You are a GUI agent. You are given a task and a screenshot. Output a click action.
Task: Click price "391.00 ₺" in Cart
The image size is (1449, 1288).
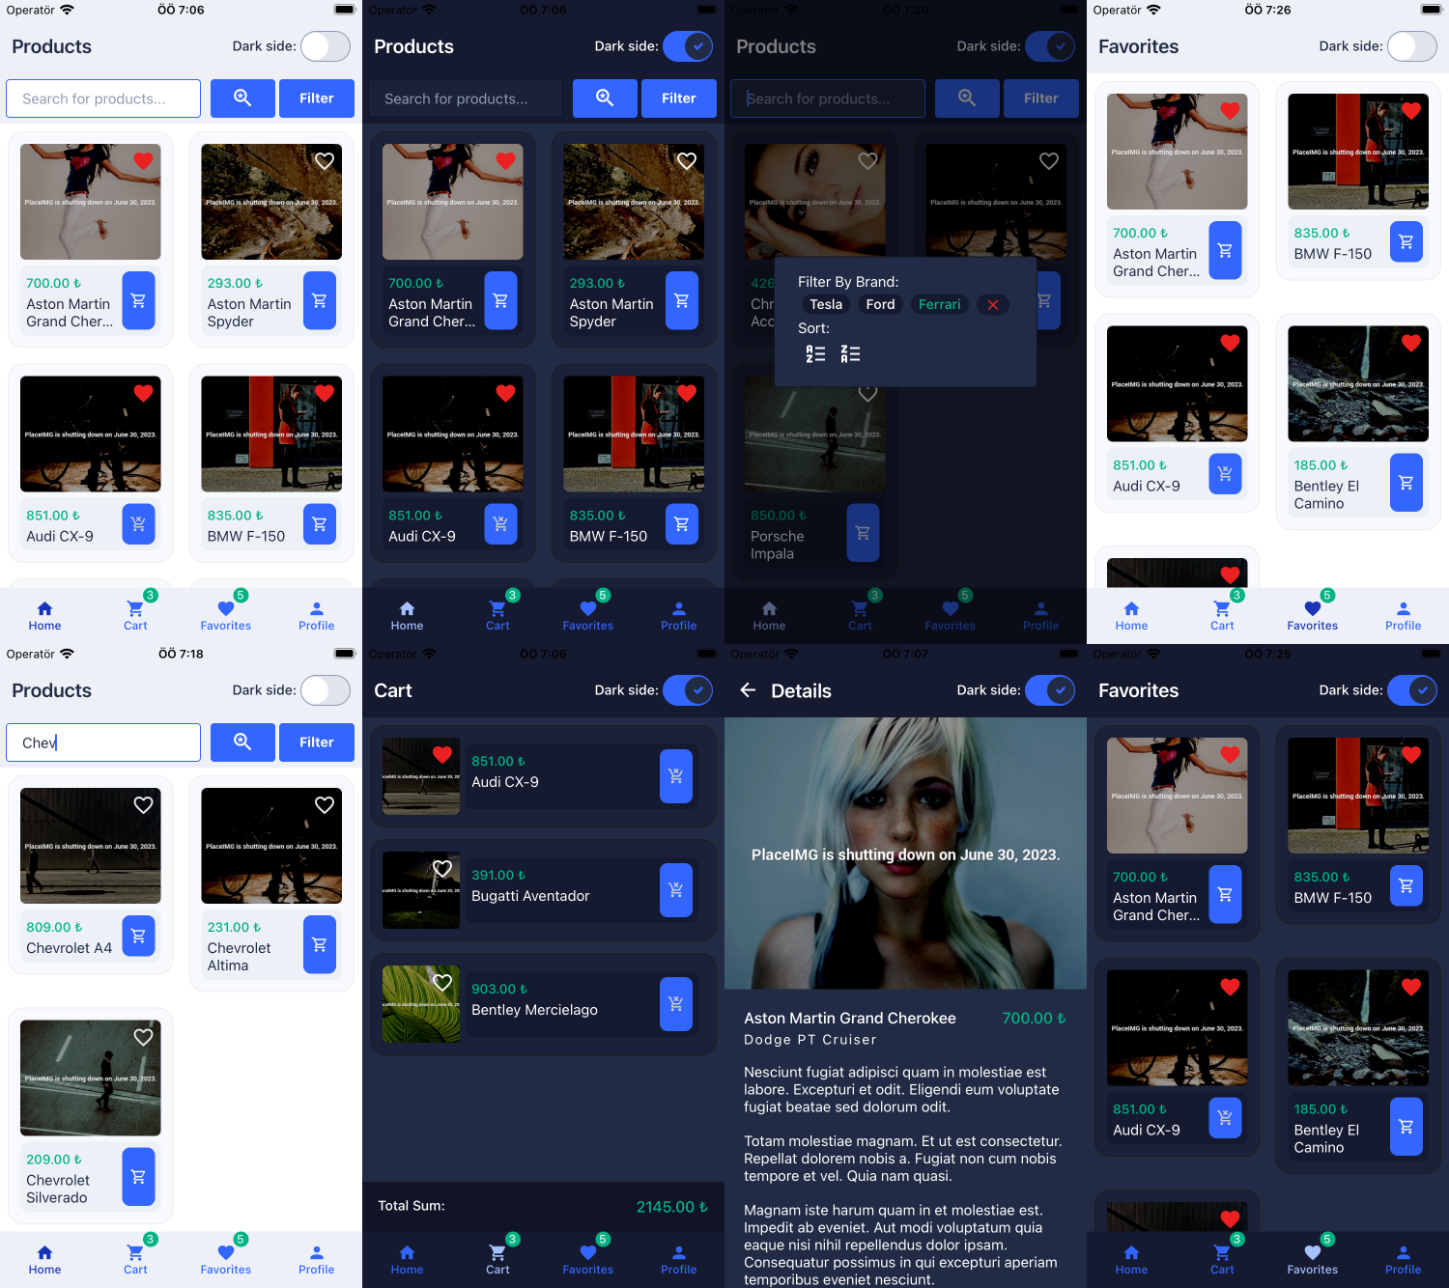(x=498, y=875)
